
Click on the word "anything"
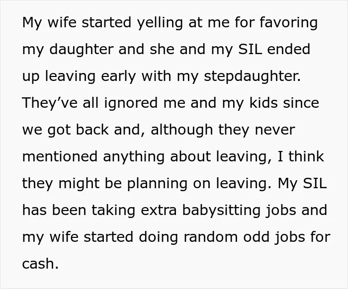pyautogui.click(x=134, y=157)
